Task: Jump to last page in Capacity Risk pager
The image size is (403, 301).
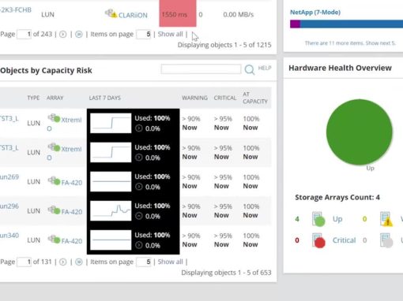Action: click(79, 262)
